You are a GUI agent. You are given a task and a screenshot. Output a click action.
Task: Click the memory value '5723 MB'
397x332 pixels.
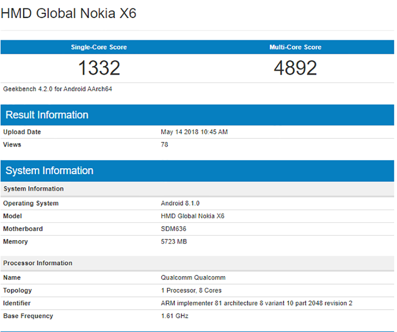click(174, 241)
